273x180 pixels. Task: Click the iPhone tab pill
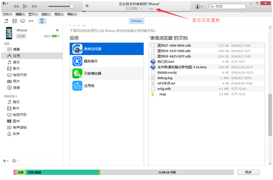pyautogui.click(x=136, y=21)
